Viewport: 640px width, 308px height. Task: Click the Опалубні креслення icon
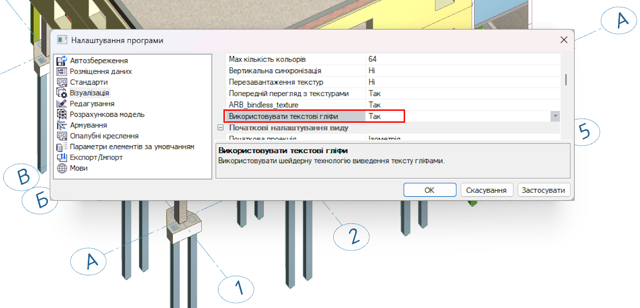62,136
